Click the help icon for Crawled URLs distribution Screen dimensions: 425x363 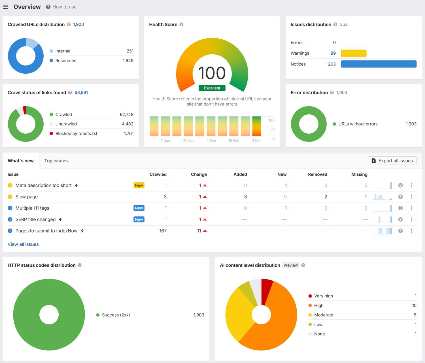point(68,25)
